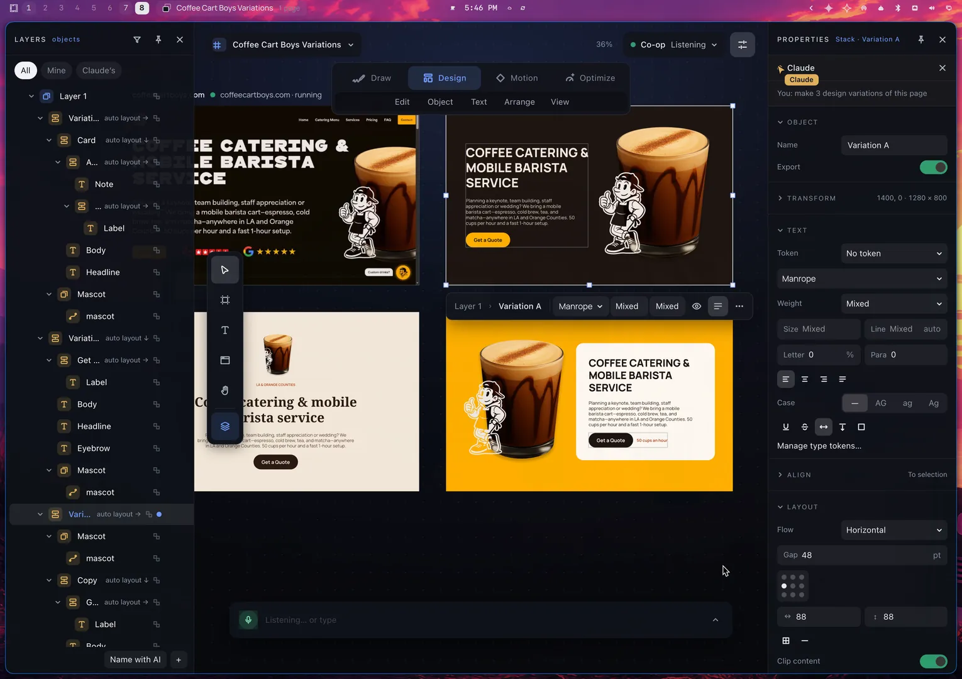Screen dimensions: 962x679
Task: Open the properties sliders panel button
Action: [743, 45]
